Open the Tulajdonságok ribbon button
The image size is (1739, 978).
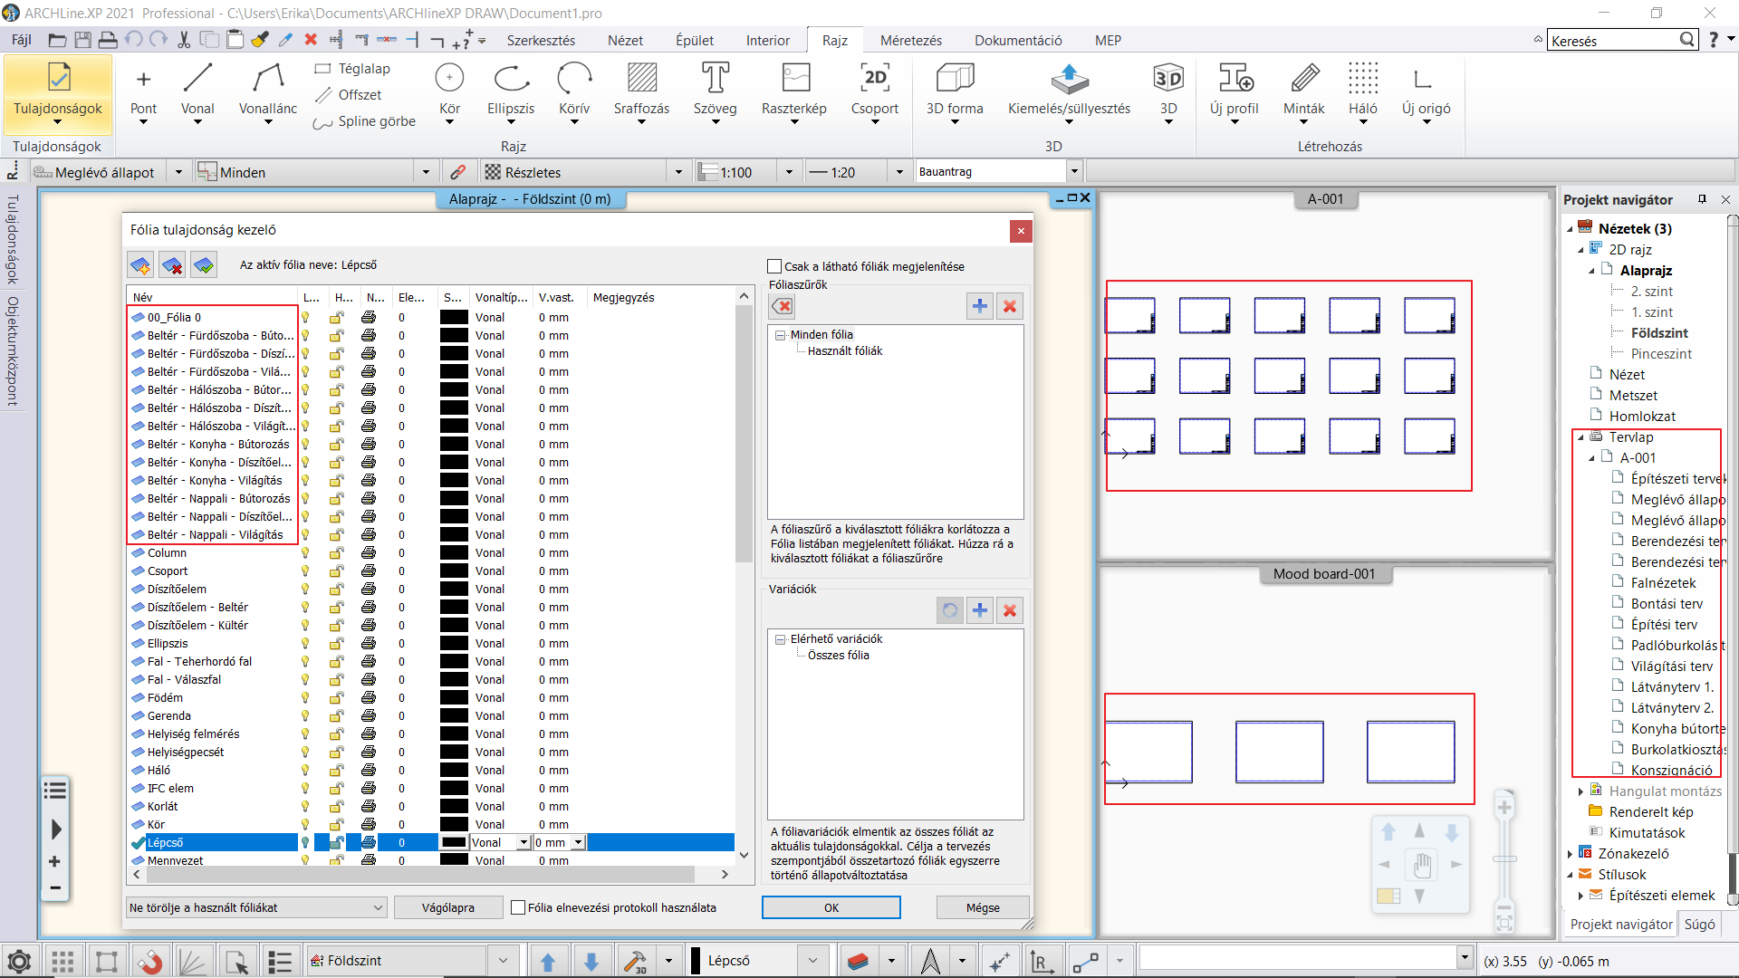coord(58,92)
